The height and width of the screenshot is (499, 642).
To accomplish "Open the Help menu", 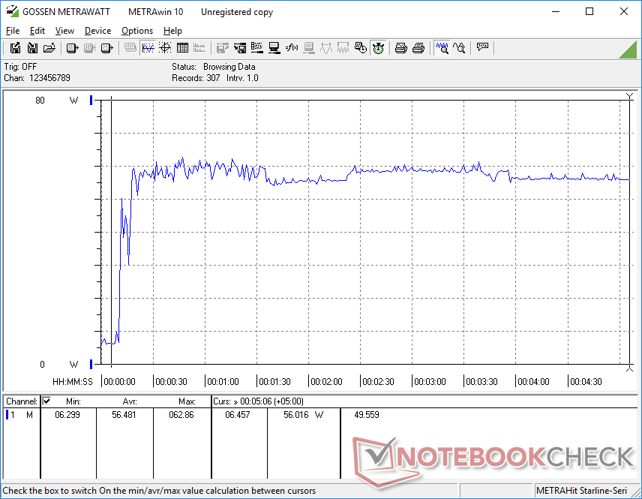I will [x=172, y=31].
